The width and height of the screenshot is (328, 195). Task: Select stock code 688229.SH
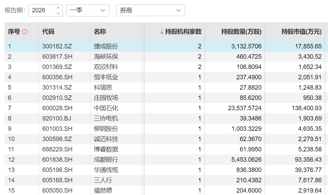(x=57, y=149)
